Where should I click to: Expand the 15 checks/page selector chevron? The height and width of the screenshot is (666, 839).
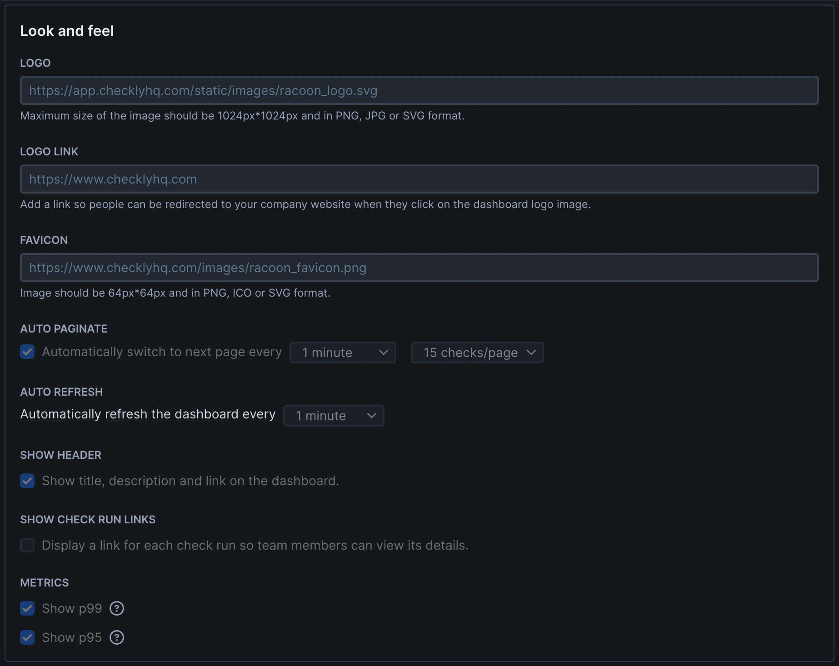coord(533,352)
